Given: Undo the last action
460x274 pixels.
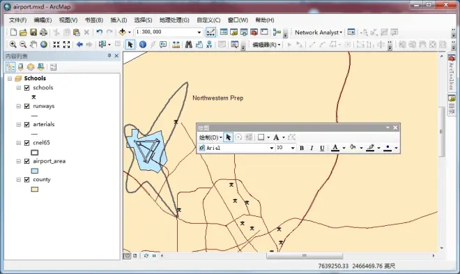Looking at the screenshot, I should point(100,32).
